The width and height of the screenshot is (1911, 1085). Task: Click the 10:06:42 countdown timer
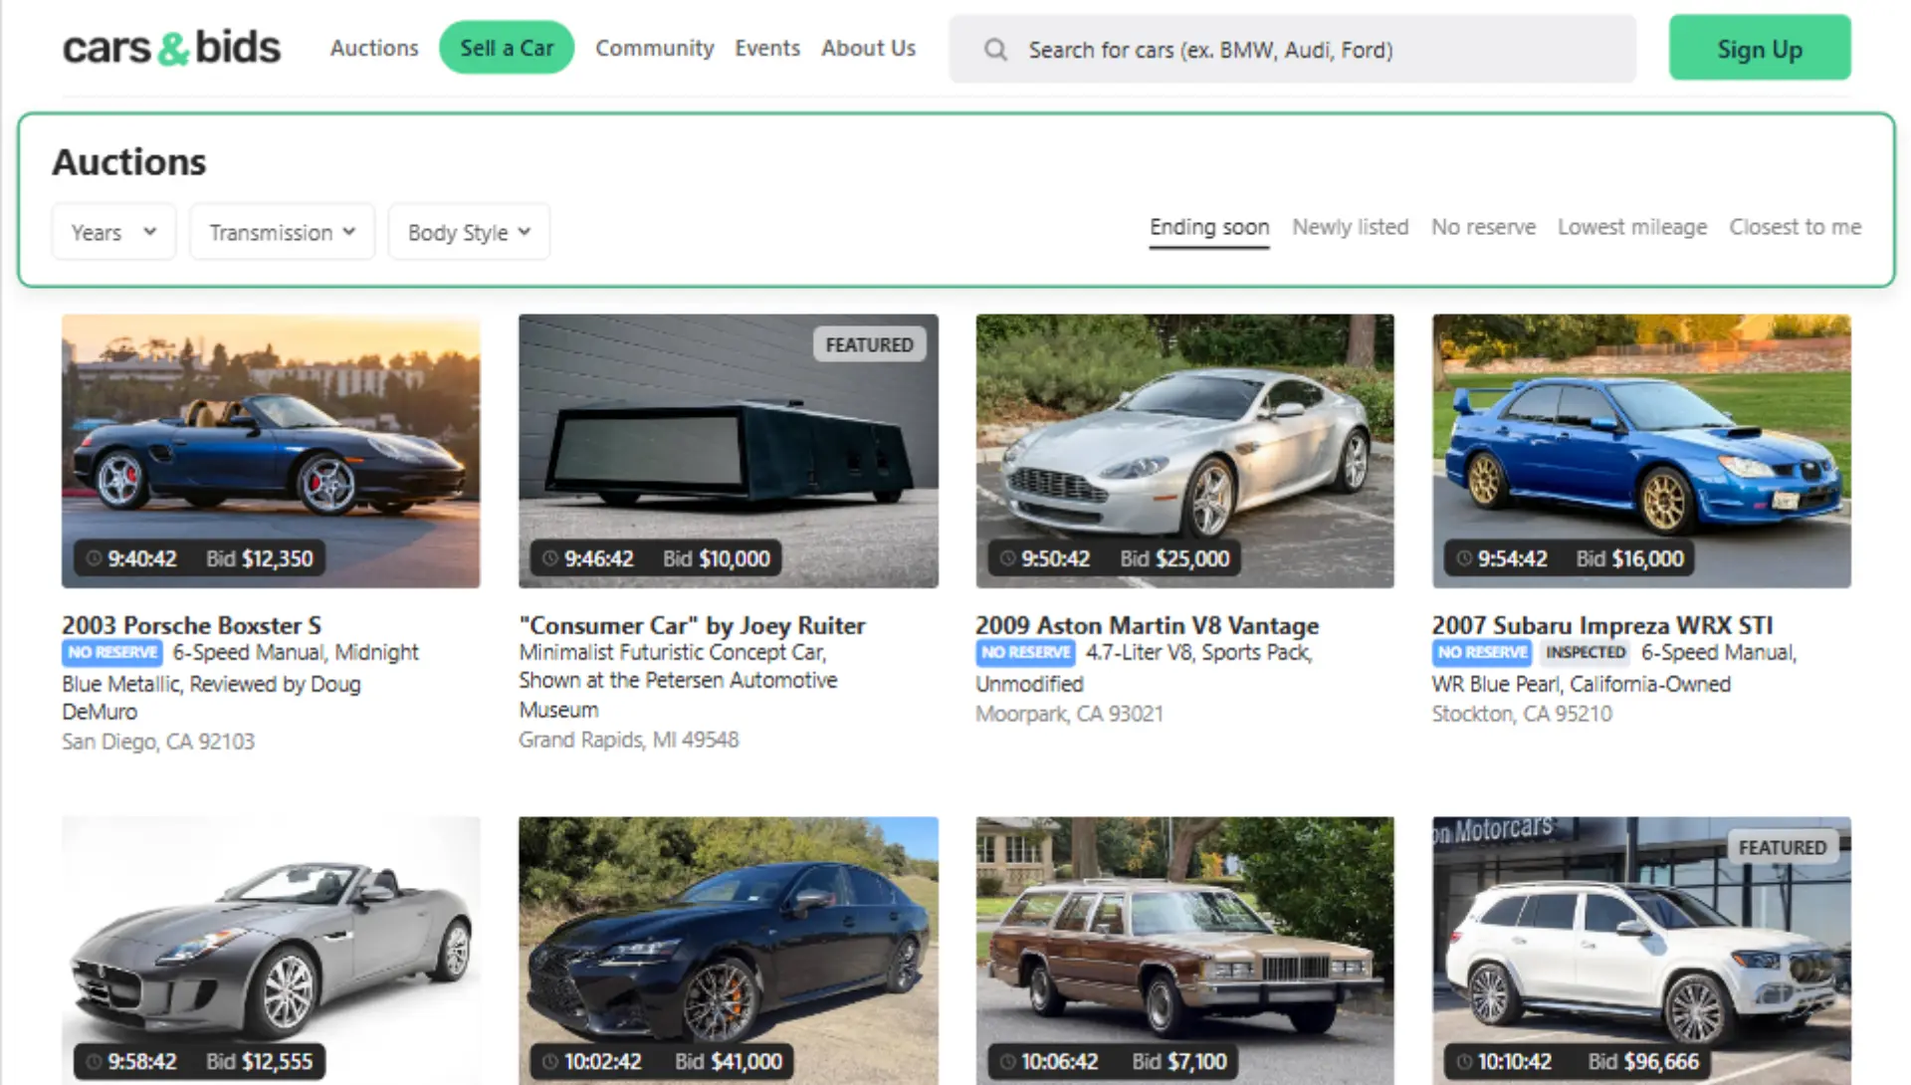pos(1059,1061)
